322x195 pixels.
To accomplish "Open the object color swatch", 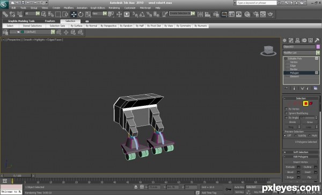I will click(318, 47).
